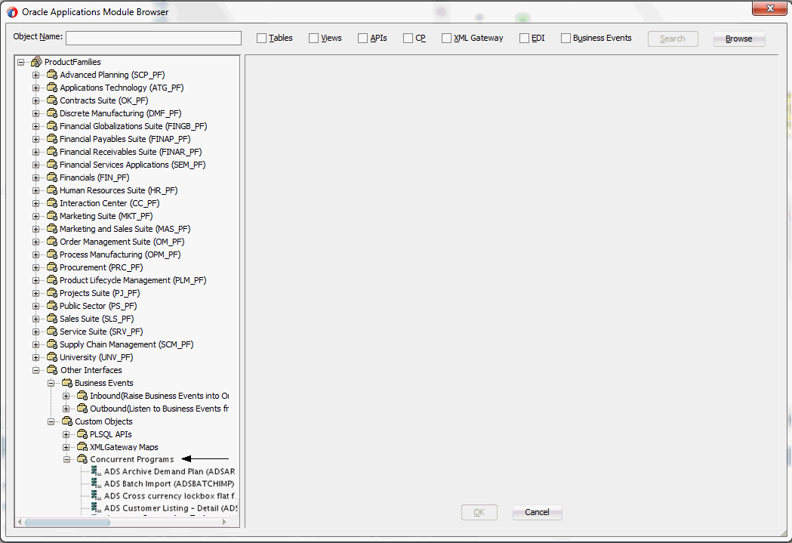Collapse the Concurrent Programs node
792x543 pixels.
(x=66, y=460)
